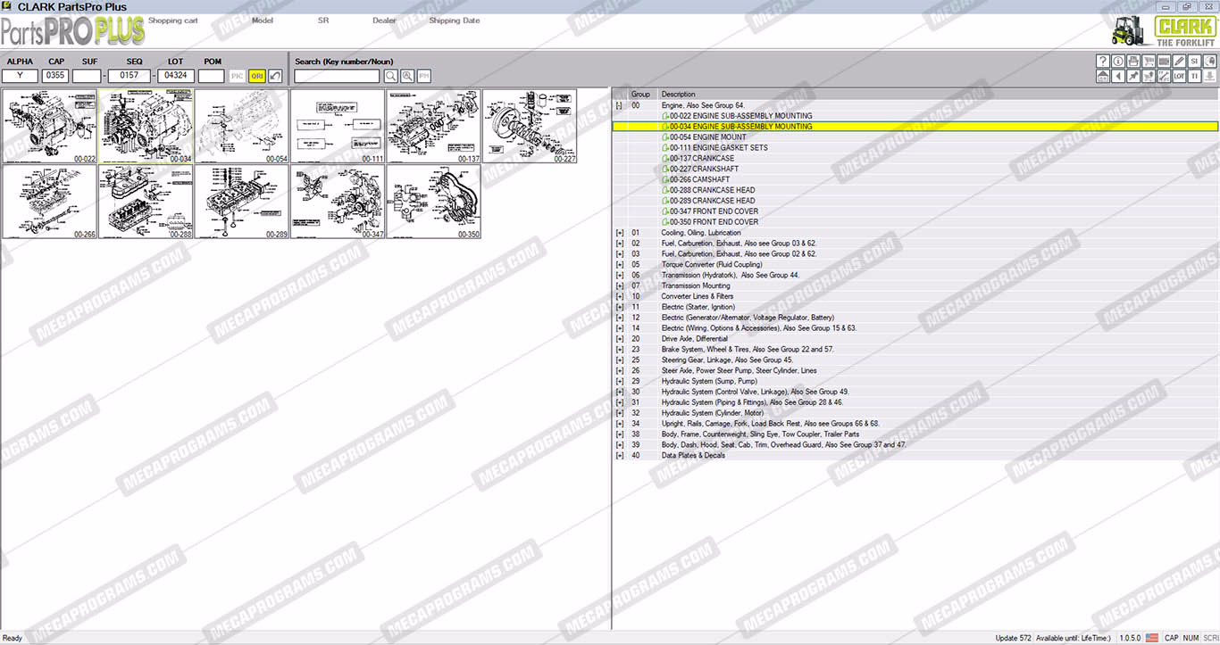Click the pushpin icon
The image size is (1220, 645).
pyautogui.click(x=1133, y=76)
